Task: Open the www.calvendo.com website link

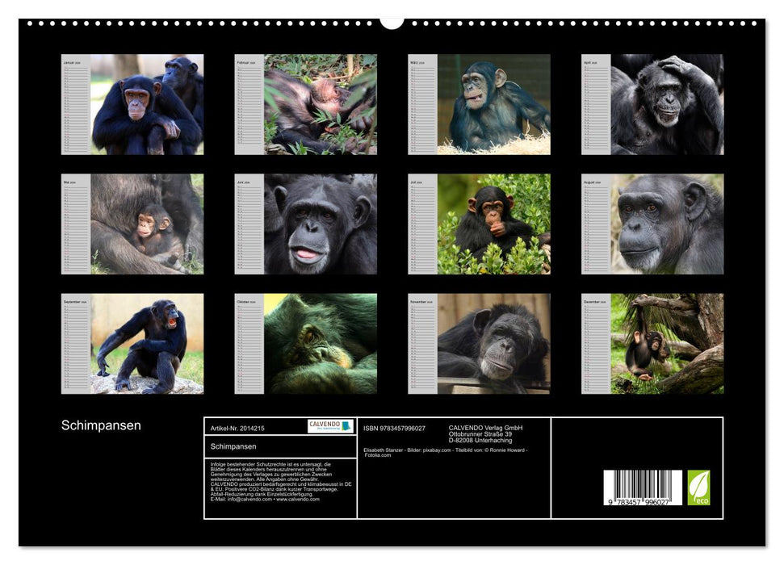Action: click(298, 500)
